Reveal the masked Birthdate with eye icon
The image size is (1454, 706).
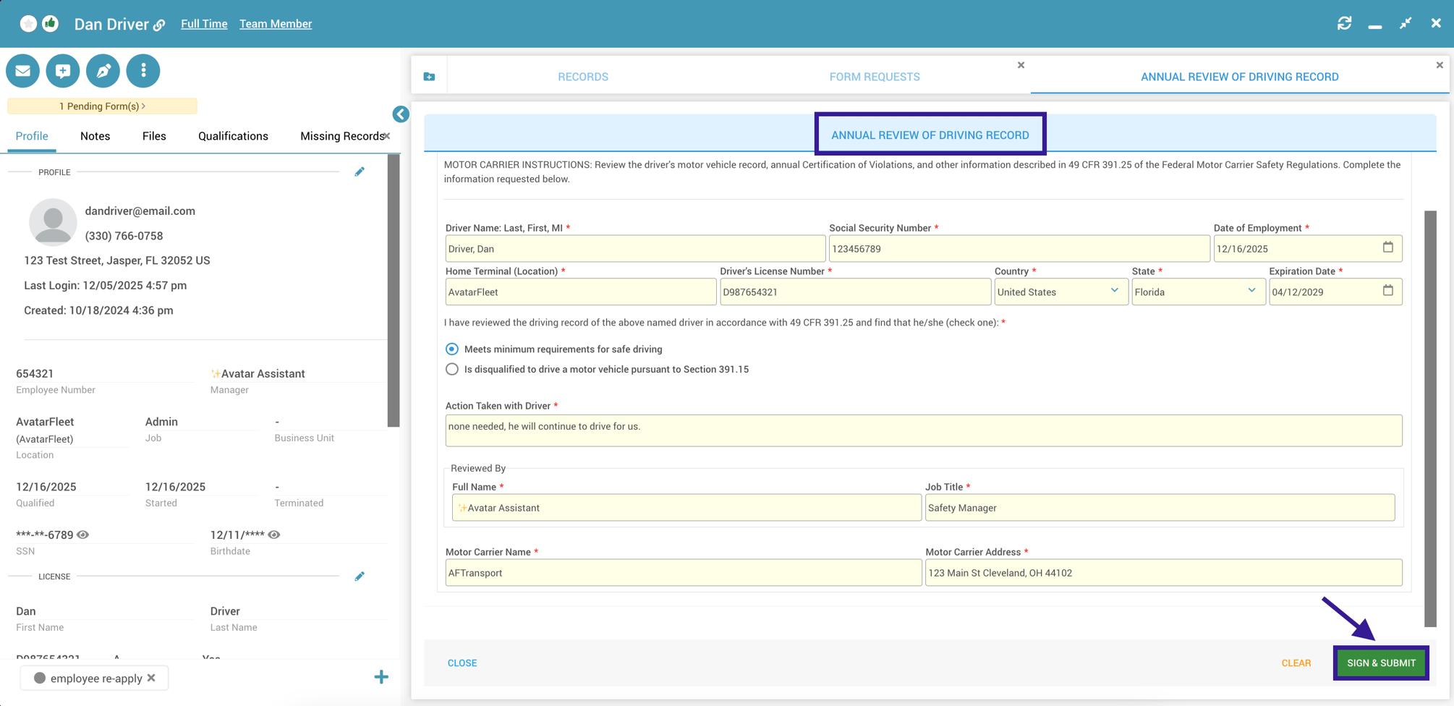[274, 535]
